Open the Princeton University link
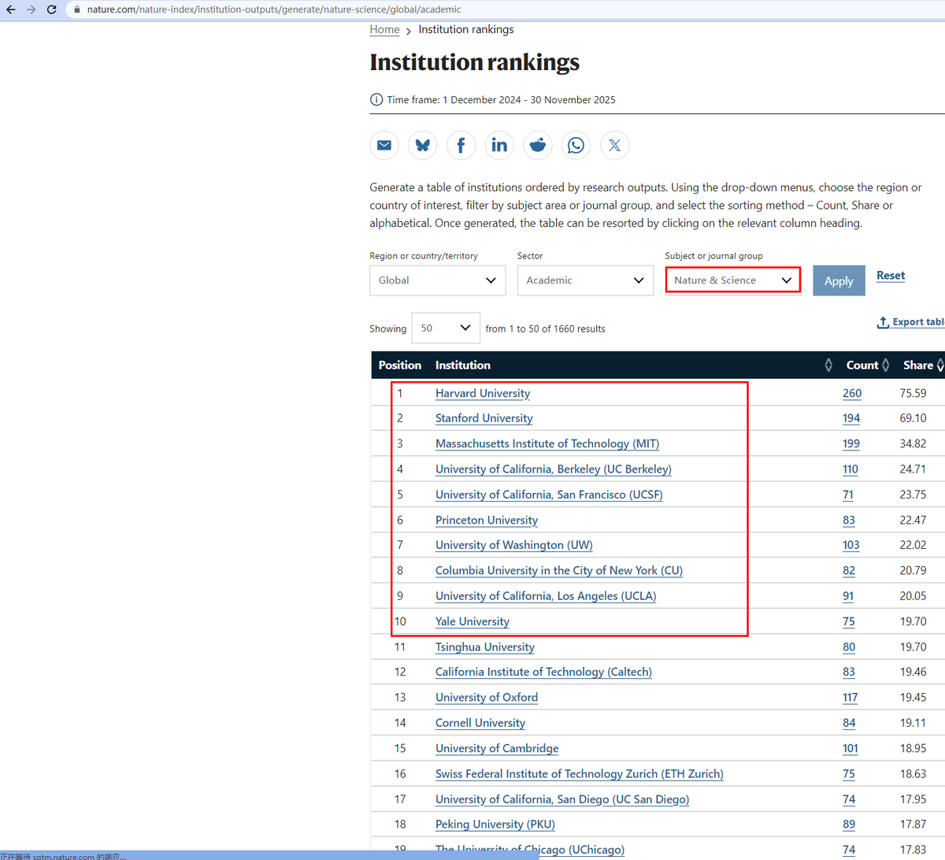Image resolution: width=945 pixels, height=860 pixels. click(x=487, y=520)
